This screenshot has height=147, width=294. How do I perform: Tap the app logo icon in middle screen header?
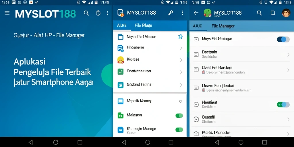[121, 13]
